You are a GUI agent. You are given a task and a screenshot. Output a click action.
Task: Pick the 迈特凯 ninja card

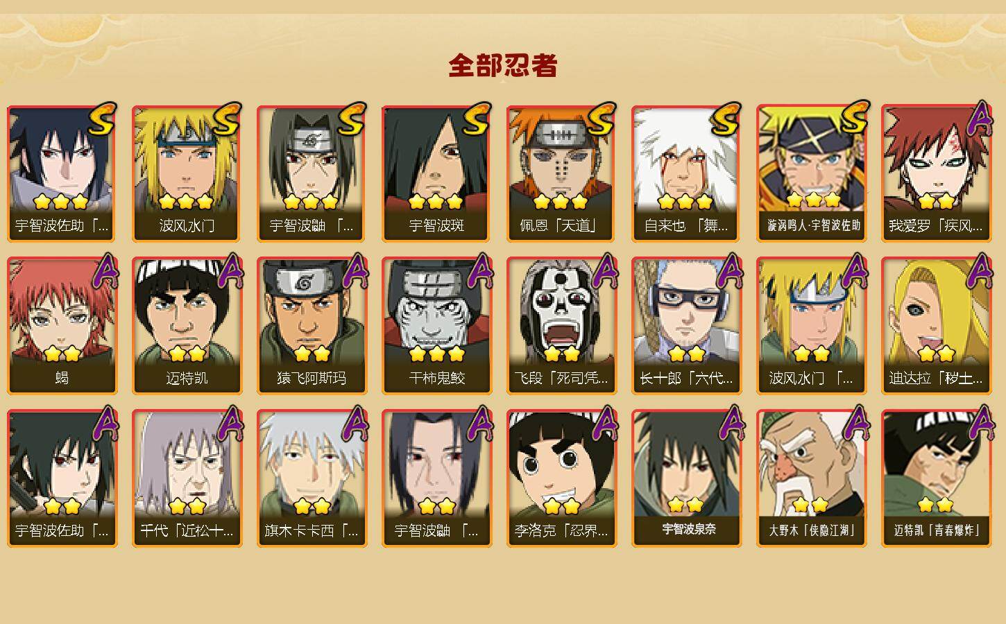tap(187, 326)
